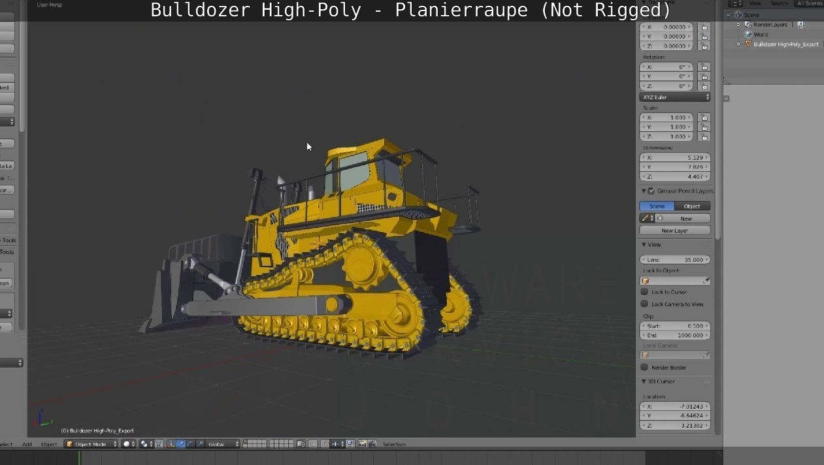
Task: Select the scale manipulator icon
Action: pos(200,444)
